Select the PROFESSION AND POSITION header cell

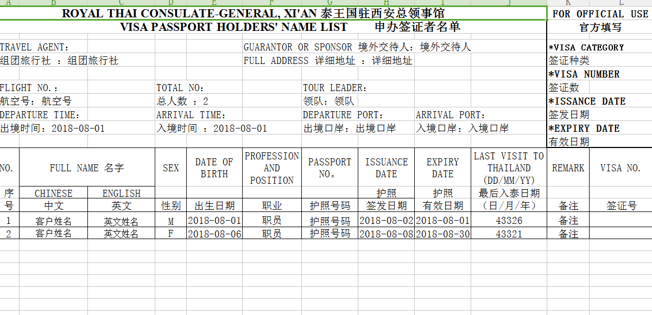tap(271, 168)
